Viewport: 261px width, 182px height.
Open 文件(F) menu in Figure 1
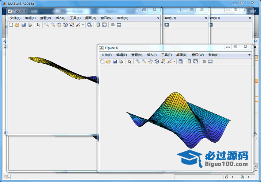coord(15,18)
